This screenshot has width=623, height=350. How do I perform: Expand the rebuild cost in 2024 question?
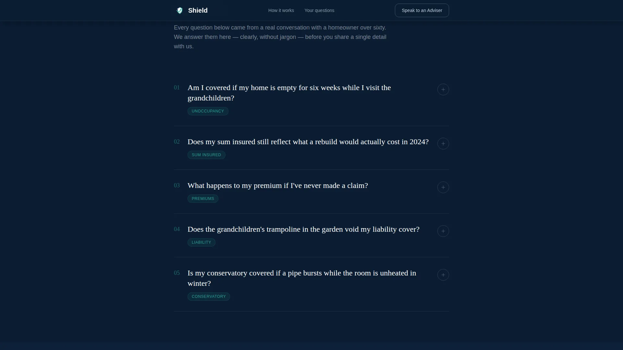tap(308, 142)
